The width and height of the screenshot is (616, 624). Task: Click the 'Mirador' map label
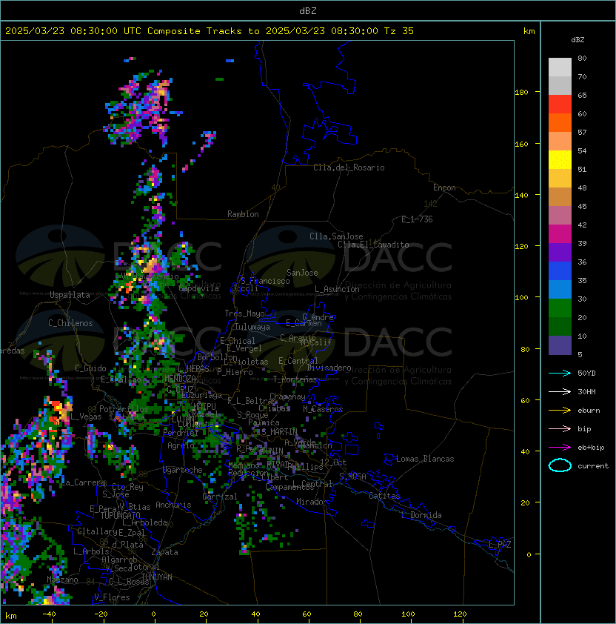[312, 502]
